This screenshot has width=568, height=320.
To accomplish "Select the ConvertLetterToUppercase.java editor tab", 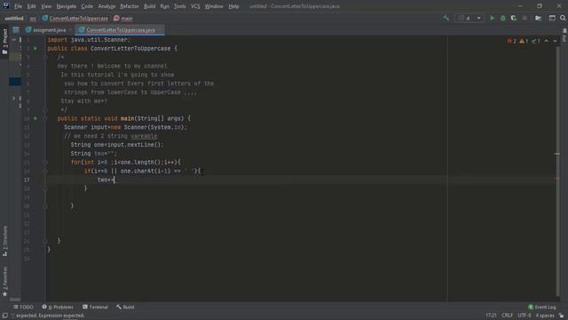I will coord(121,29).
